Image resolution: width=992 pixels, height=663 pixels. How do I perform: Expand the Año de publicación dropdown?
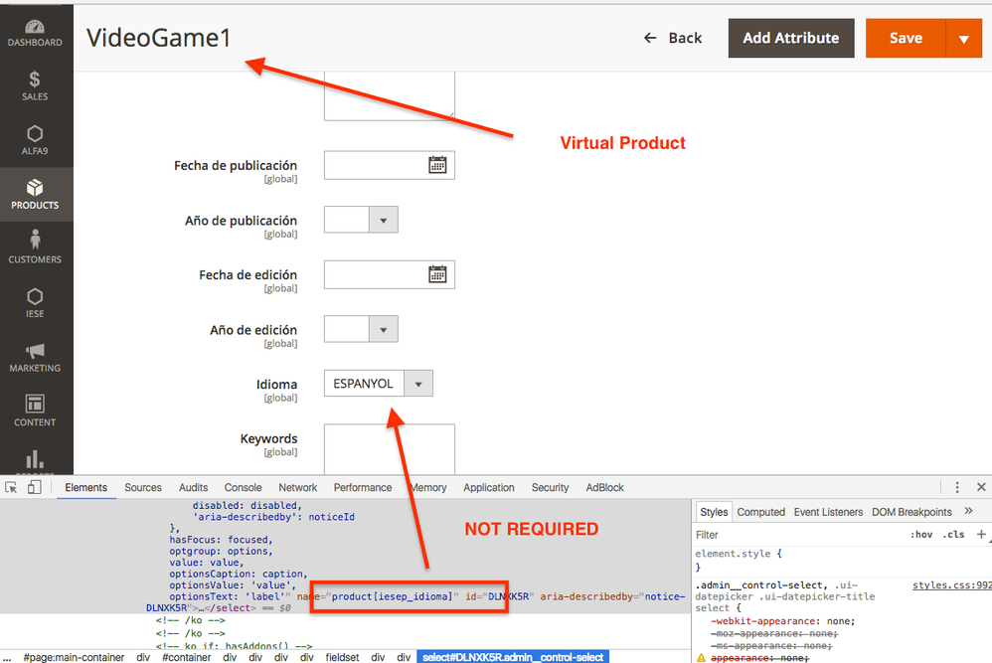[x=383, y=220]
